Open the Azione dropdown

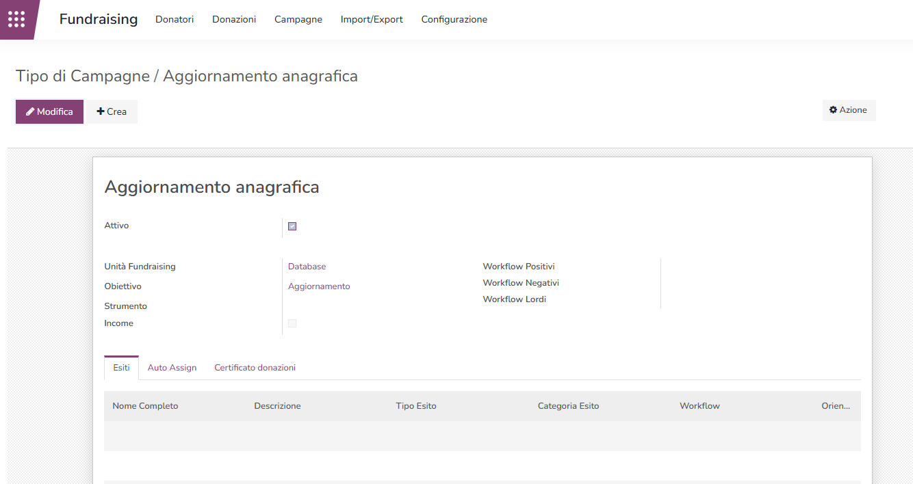pos(849,110)
